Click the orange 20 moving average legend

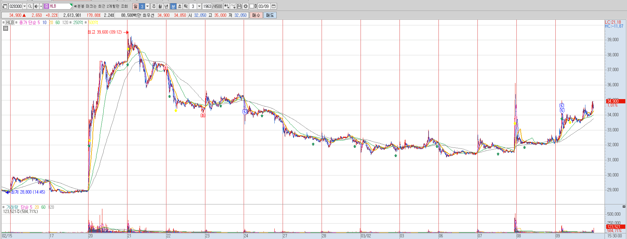tap(51, 22)
